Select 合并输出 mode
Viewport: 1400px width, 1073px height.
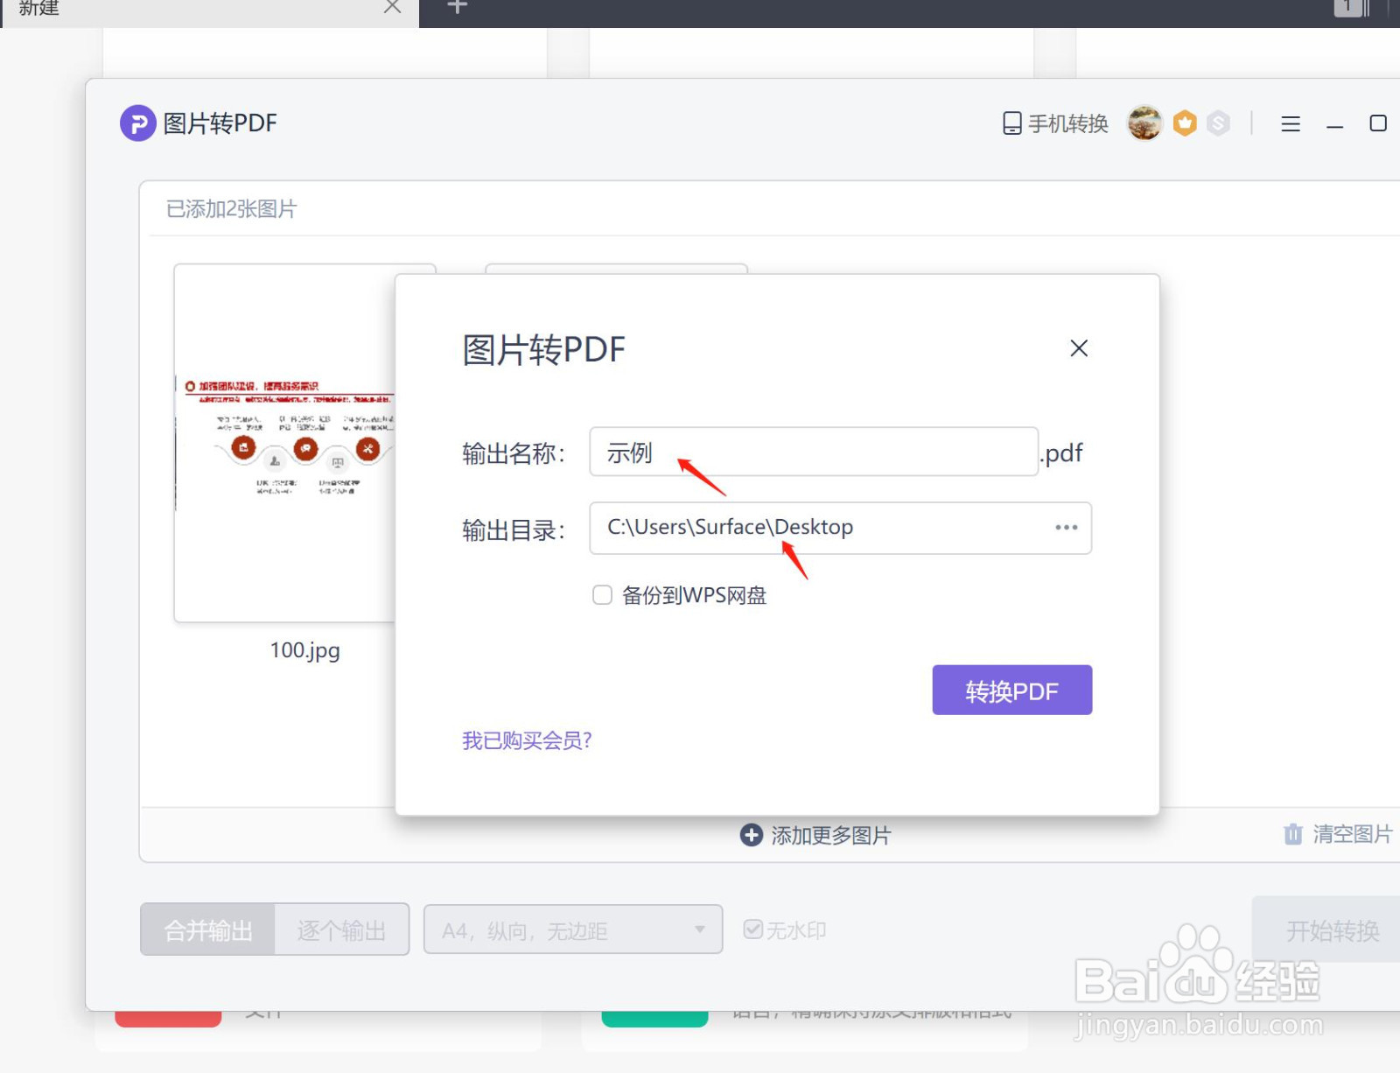click(208, 929)
